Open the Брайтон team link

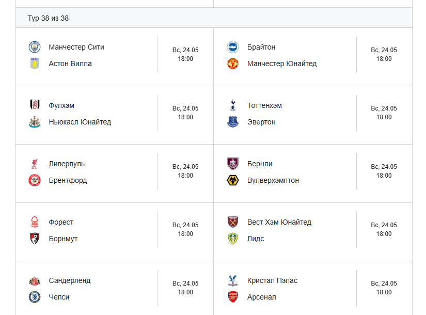click(x=261, y=47)
